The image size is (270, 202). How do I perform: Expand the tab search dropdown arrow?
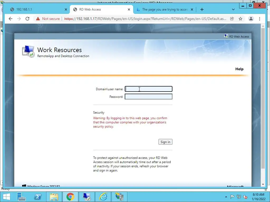coord(233,9)
